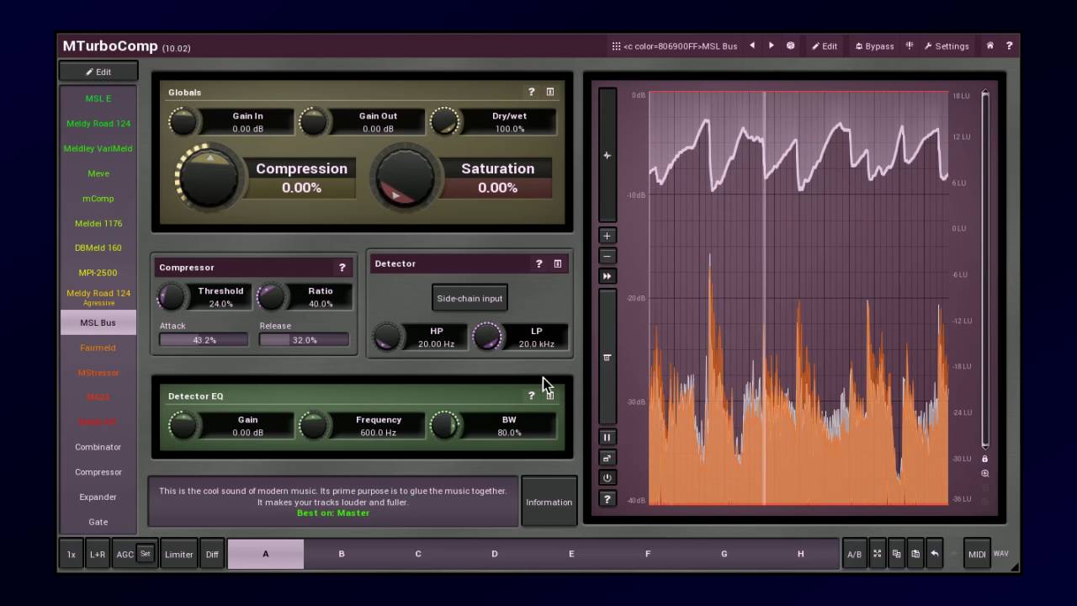Select the MPI-2500 device
The width and height of the screenshot is (1077, 606).
[98, 273]
